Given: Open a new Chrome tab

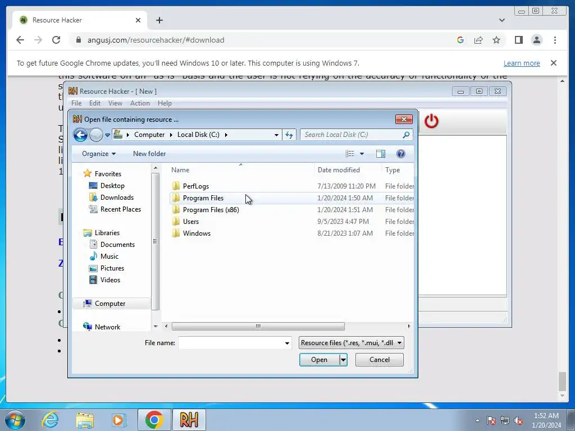Looking at the screenshot, I should coord(159,20).
